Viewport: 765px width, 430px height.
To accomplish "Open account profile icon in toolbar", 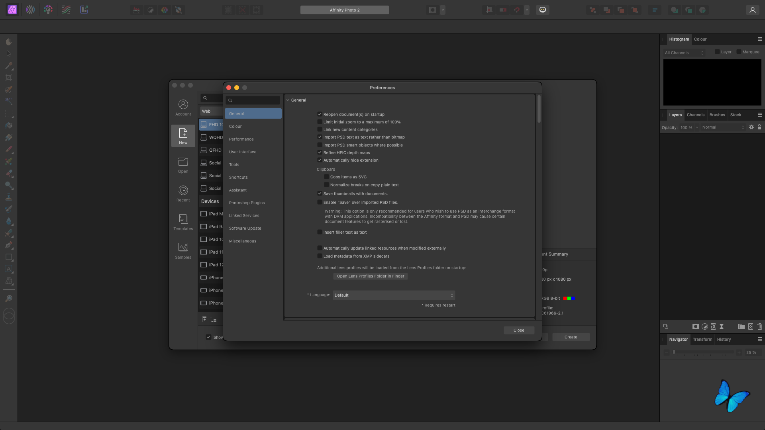I will [x=752, y=10].
